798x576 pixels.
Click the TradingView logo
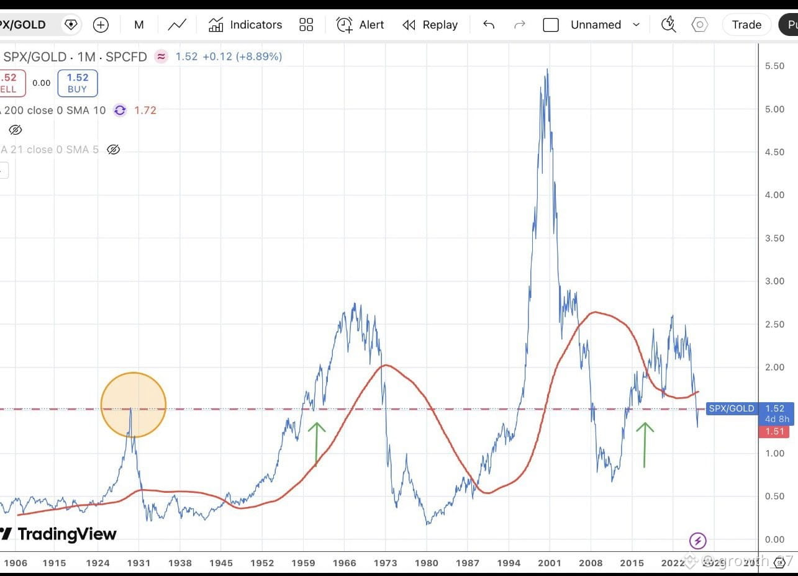(x=58, y=534)
